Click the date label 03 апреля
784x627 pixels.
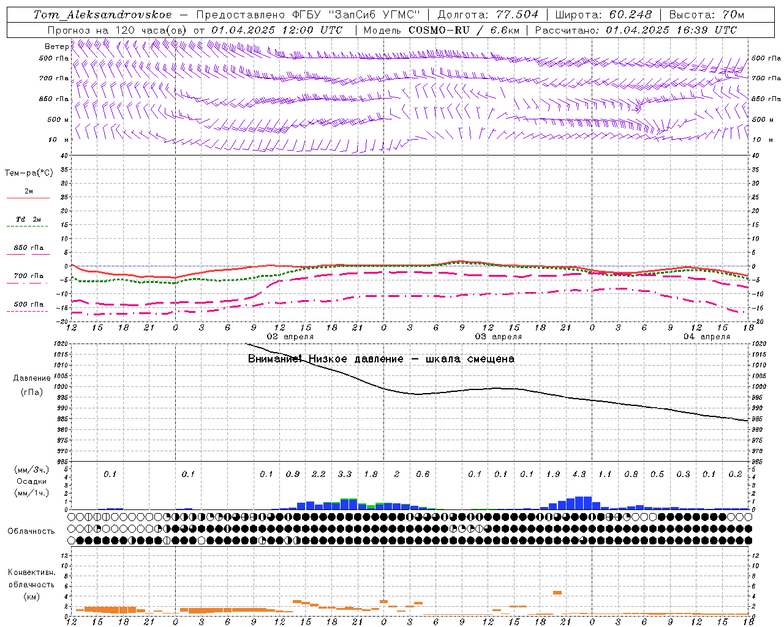498,337
